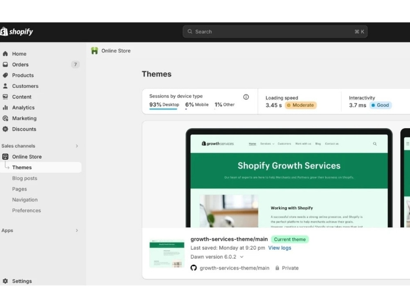Open Navigation section
The height and width of the screenshot is (307, 410).
[x=25, y=200]
